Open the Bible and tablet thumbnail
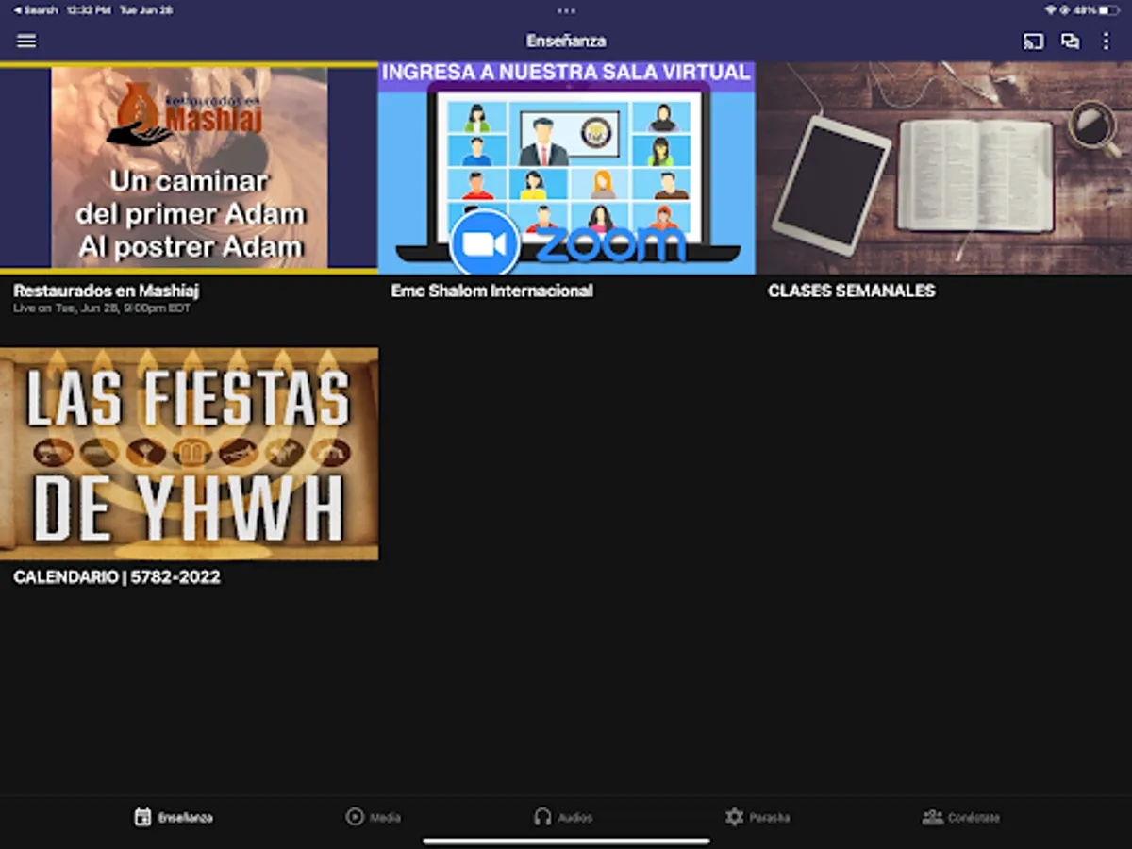The height and width of the screenshot is (849, 1132). (x=943, y=168)
